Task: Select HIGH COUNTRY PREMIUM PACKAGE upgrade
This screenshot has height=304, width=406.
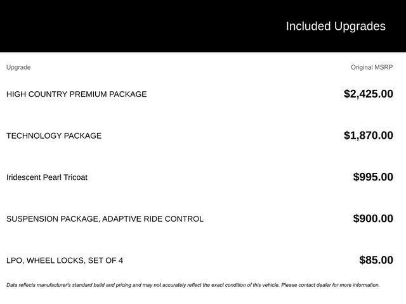Action: (x=76, y=94)
